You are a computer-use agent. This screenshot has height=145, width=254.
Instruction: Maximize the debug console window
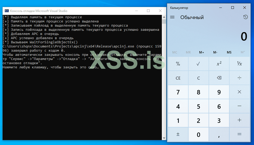tap(148, 11)
